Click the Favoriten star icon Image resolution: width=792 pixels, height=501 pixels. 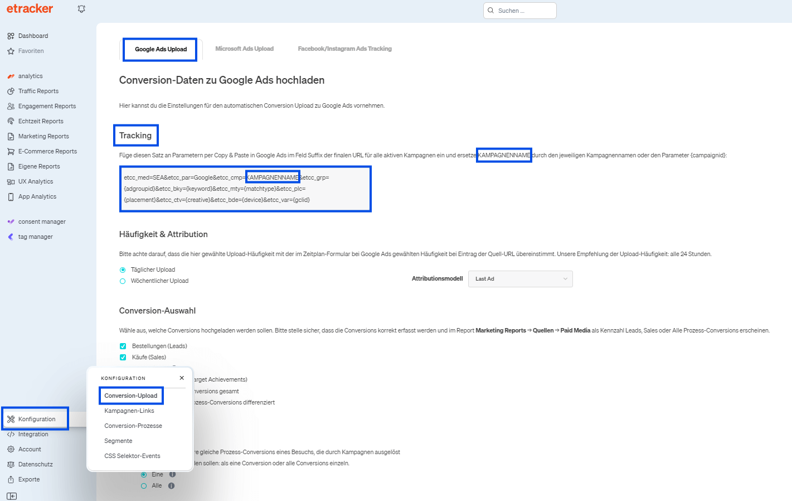click(11, 51)
